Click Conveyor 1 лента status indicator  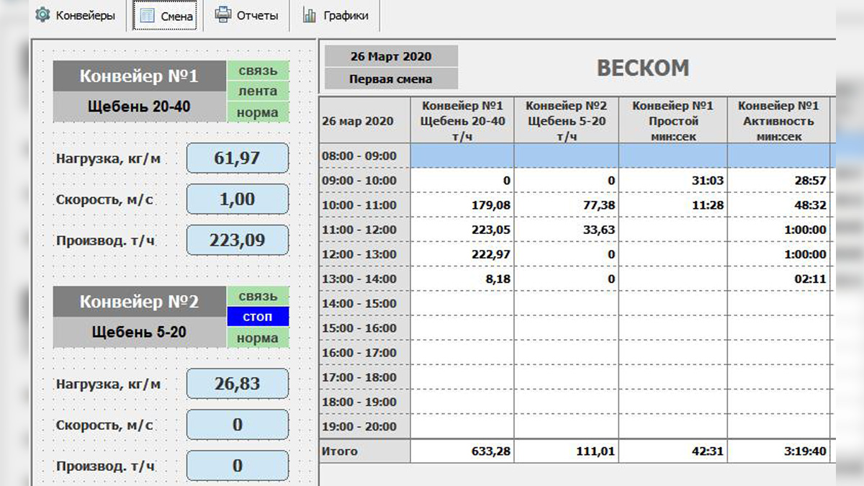(x=258, y=91)
